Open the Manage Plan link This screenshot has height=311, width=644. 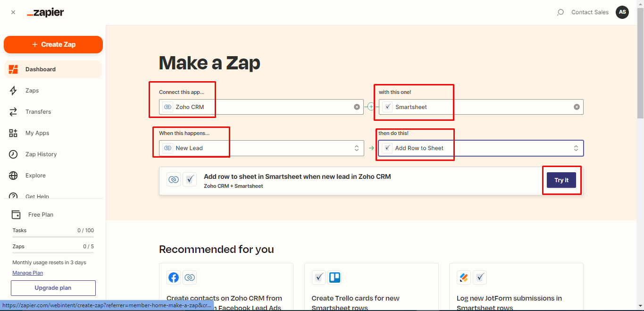tap(28, 273)
